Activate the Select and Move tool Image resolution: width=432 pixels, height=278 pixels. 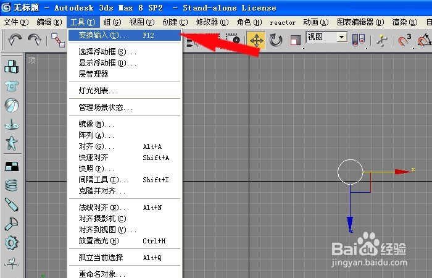point(256,41)
